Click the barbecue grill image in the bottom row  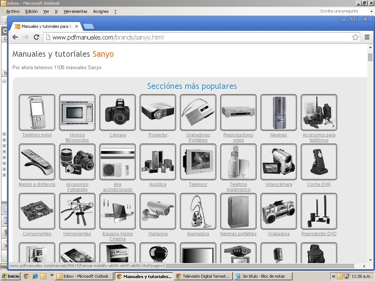[158, 253]
